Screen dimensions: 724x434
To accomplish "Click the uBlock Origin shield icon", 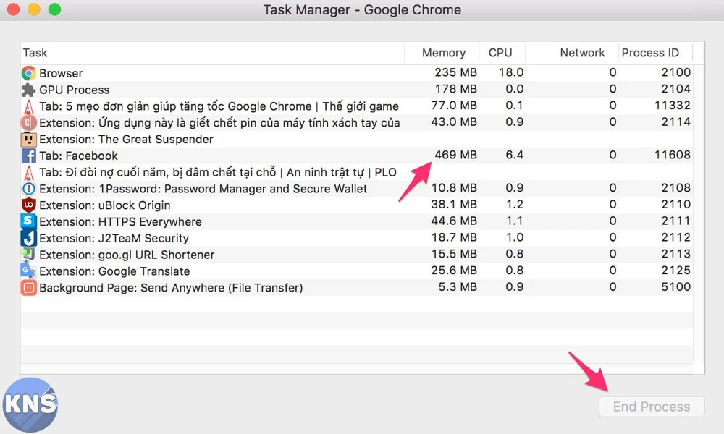I will tap(28, 205).
